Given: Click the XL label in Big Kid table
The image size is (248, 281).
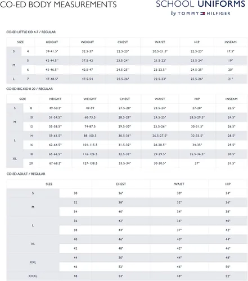Looking at the screenshot, I should tap(15, 158).
